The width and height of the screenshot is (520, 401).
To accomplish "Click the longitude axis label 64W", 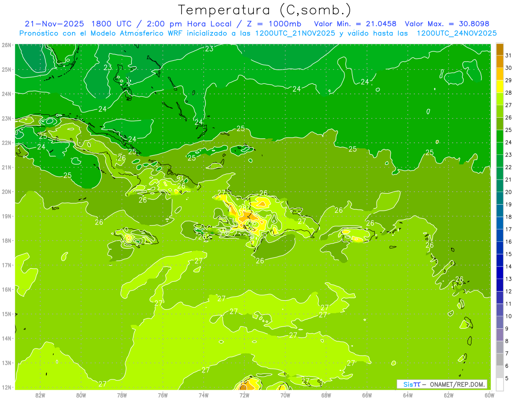I will pos(408,395).
